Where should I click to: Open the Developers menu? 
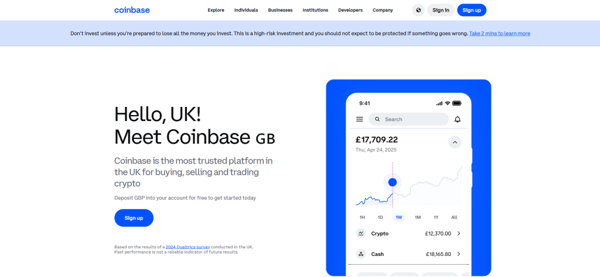coord(350,11)
